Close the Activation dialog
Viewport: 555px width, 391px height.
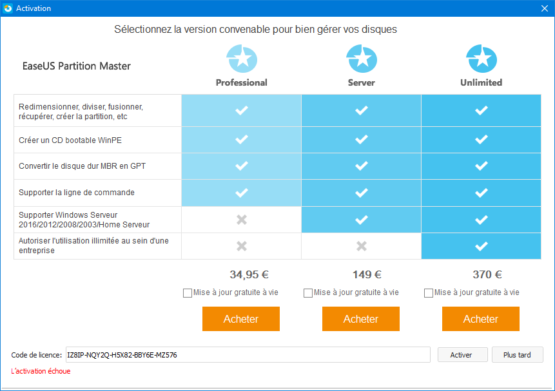tap(545, 8)
